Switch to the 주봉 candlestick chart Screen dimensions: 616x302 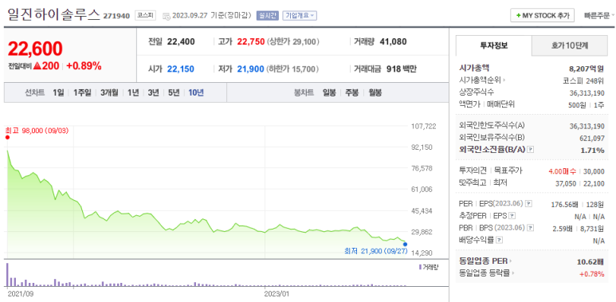pos(352,92)
